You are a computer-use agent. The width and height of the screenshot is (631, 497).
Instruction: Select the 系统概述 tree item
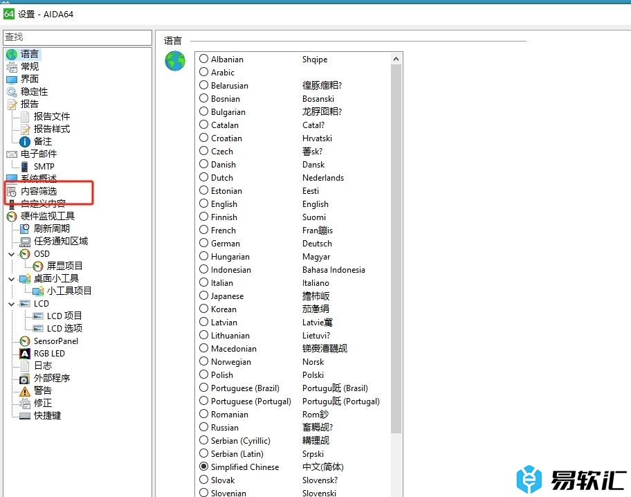tap(39, 178)
